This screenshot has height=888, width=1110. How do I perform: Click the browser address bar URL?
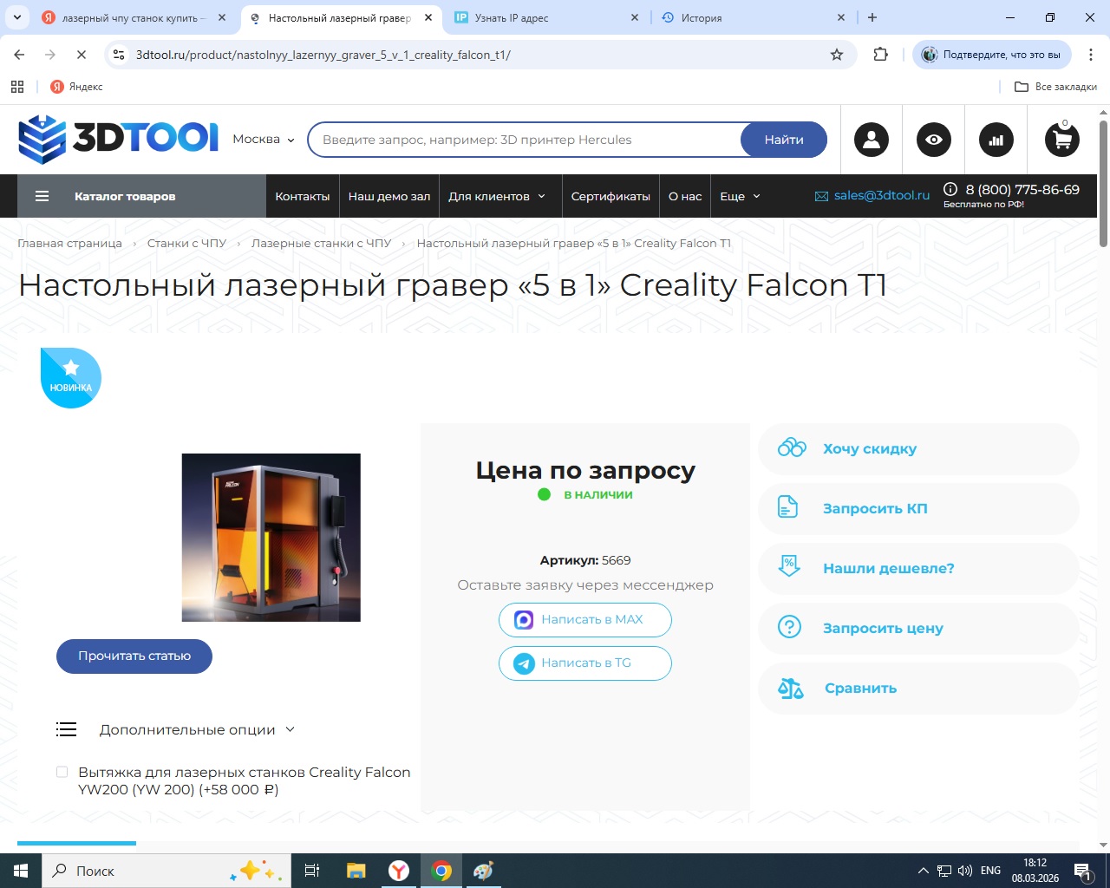(x=323, y=55)
